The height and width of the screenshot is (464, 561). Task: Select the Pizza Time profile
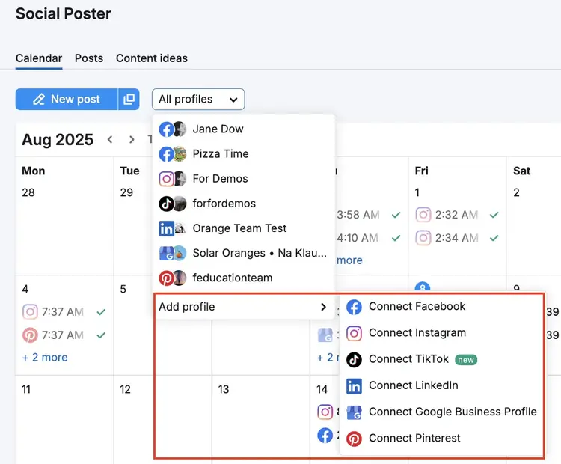[x=243, y=154]
